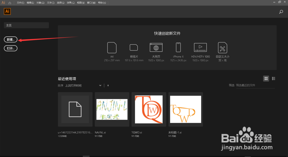Click the orange Ai logo below the menu bar
Image resolution: width=288 pixels, height=157 pixels.
pyautogui.click(x=7, y=11)
